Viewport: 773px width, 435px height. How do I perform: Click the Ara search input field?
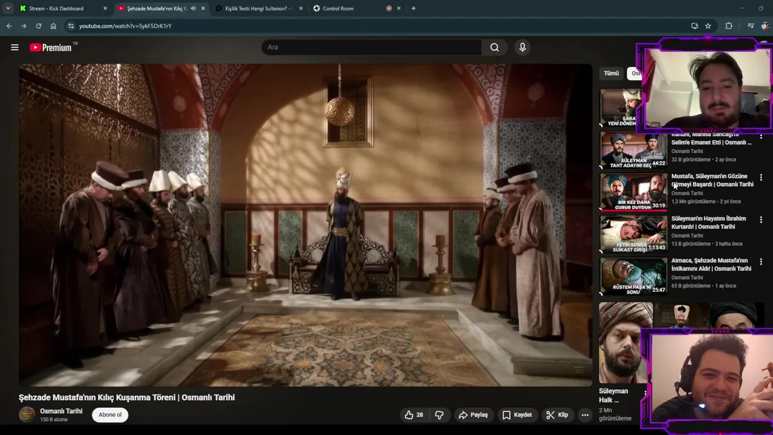[371, 47]
